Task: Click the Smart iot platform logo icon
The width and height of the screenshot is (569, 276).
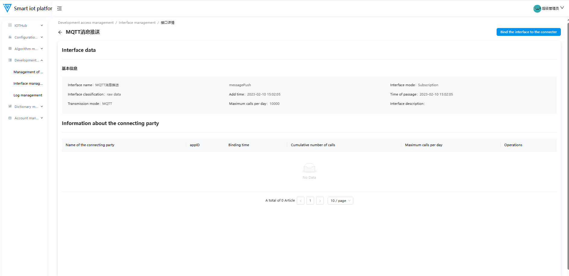Action: coord(7,8)
